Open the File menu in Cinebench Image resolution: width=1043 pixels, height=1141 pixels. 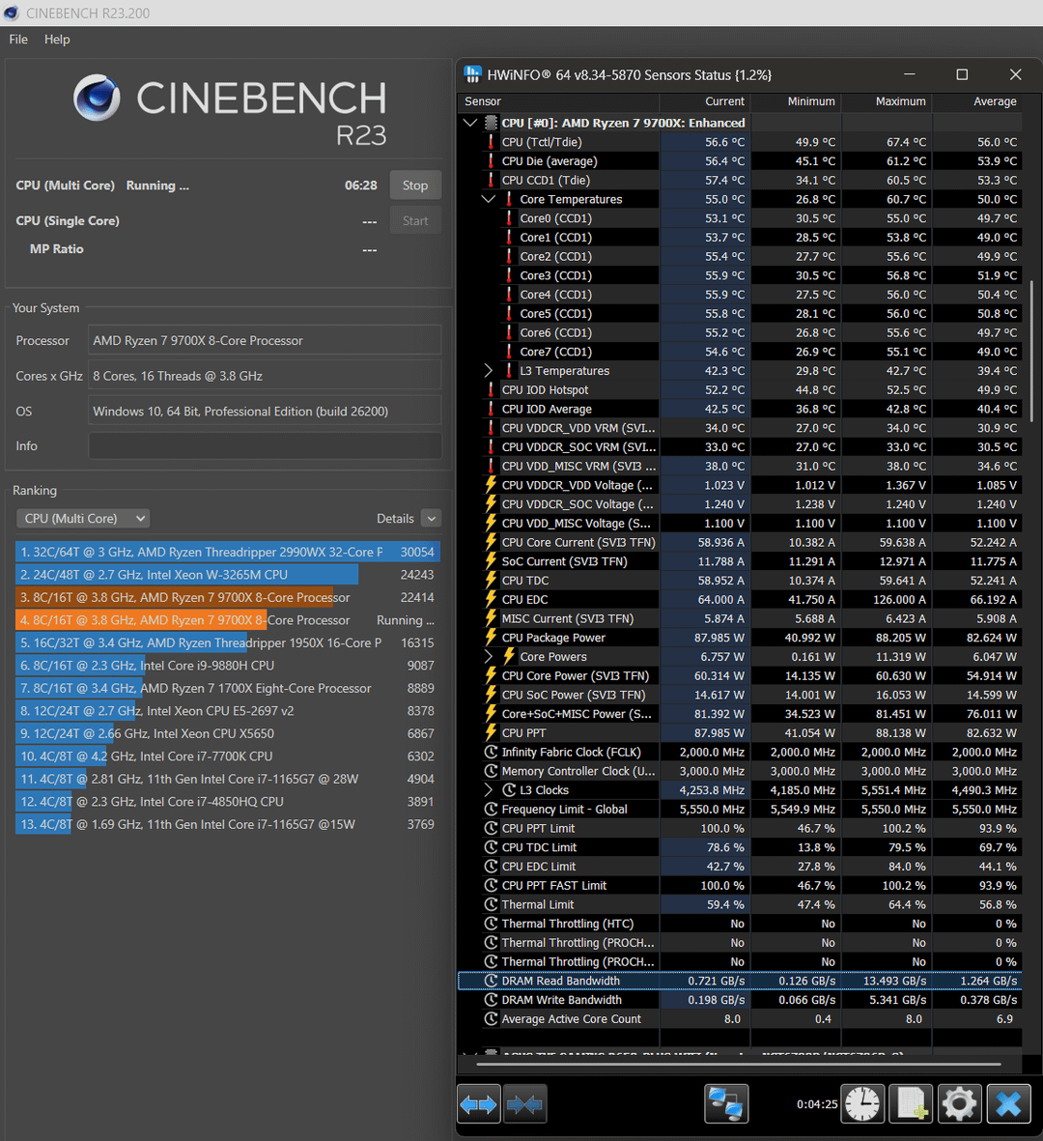18,40
